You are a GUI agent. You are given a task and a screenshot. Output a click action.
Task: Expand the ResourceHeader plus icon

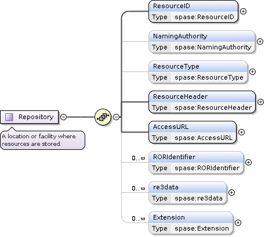coord(260,102)
